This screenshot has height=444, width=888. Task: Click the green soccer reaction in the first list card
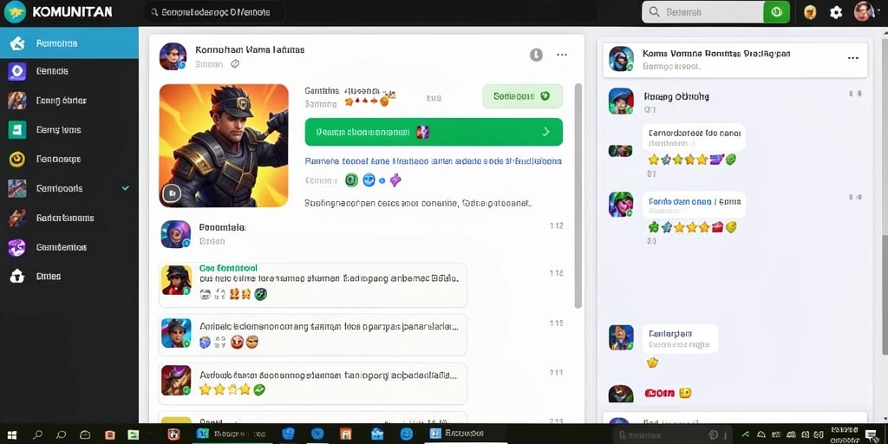point(260,294)
